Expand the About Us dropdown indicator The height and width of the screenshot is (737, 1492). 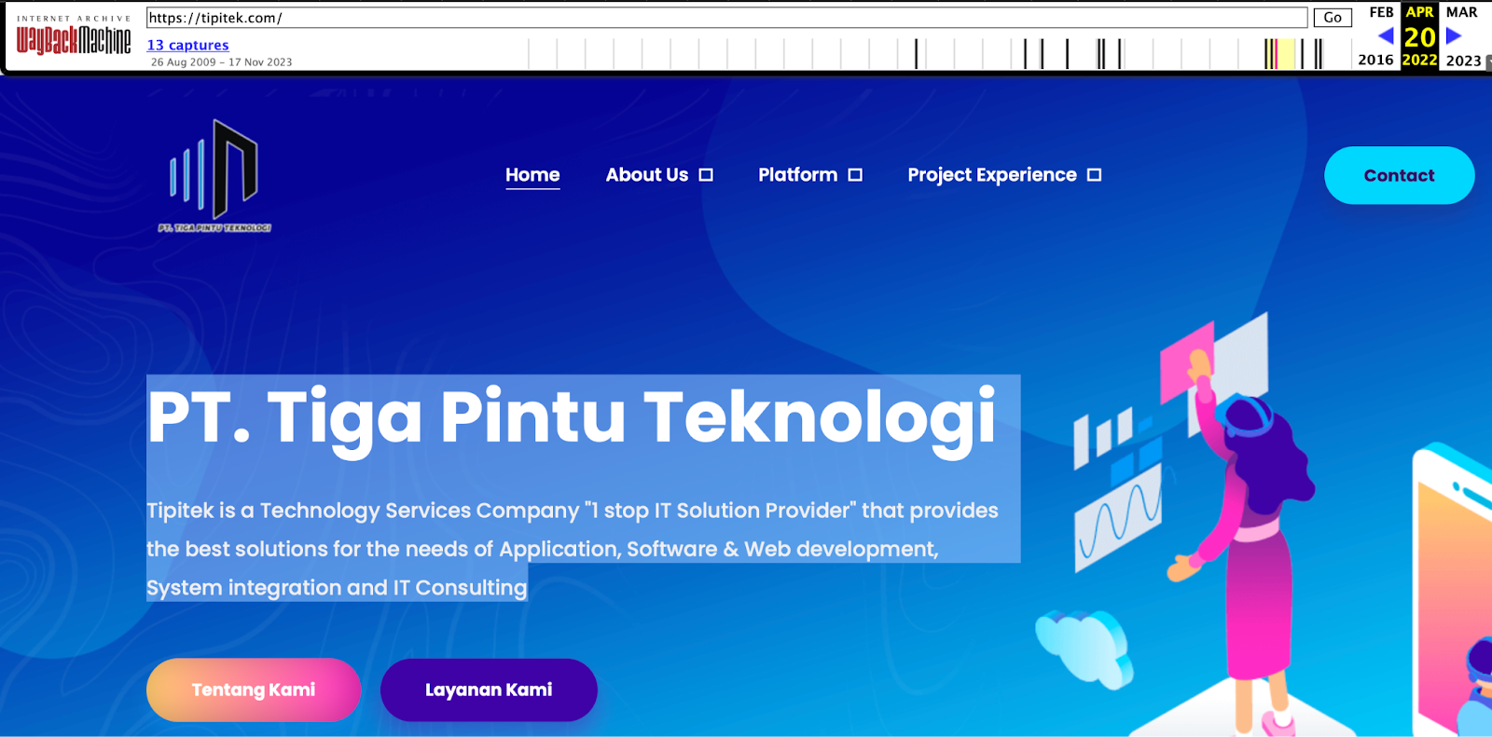pos(706,175)
